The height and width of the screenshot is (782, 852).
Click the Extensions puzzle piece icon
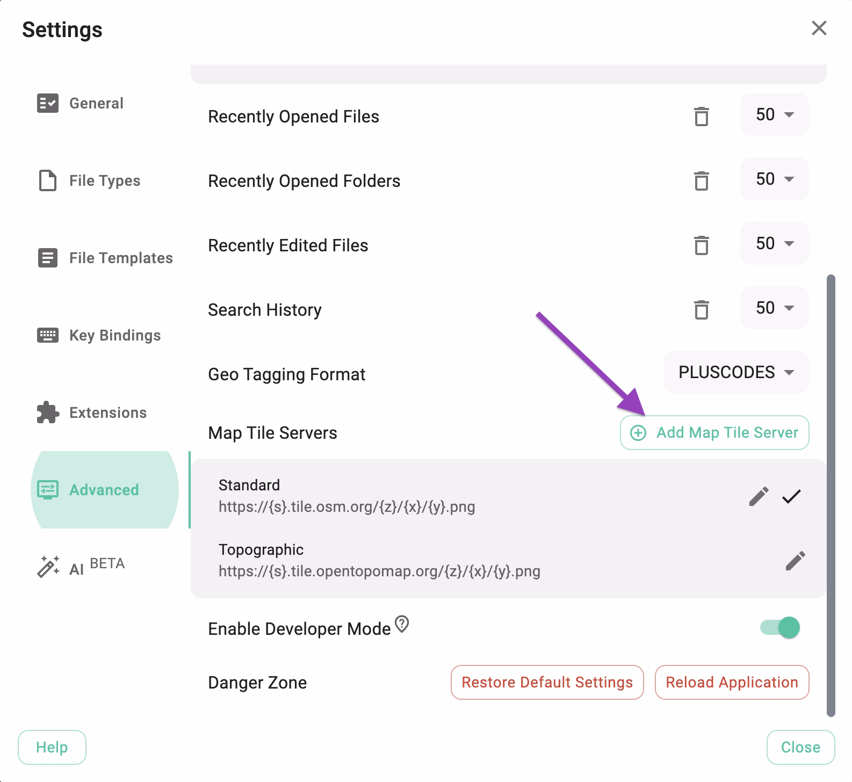click(x=48, y=412)
